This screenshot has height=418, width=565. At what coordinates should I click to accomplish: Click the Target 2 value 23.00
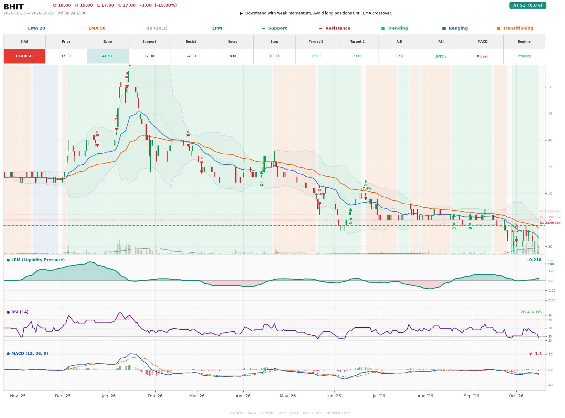[x=357, y=56]
